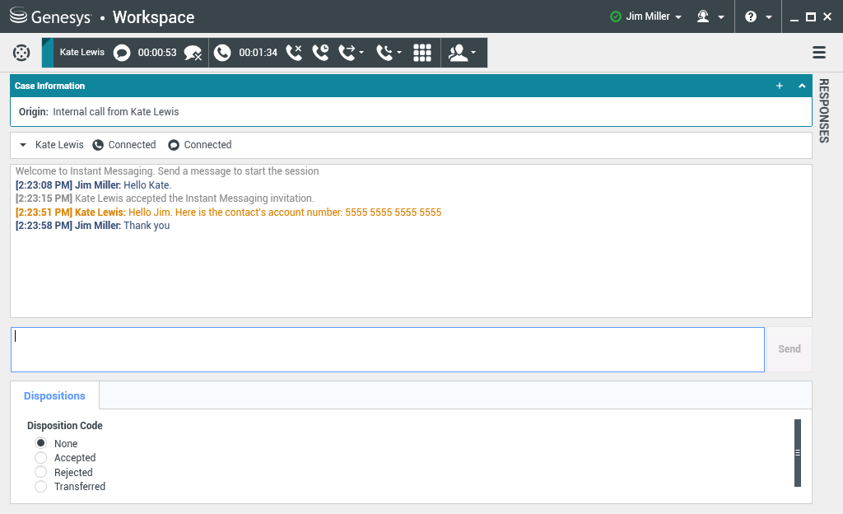End the instant messaging session

193,53
